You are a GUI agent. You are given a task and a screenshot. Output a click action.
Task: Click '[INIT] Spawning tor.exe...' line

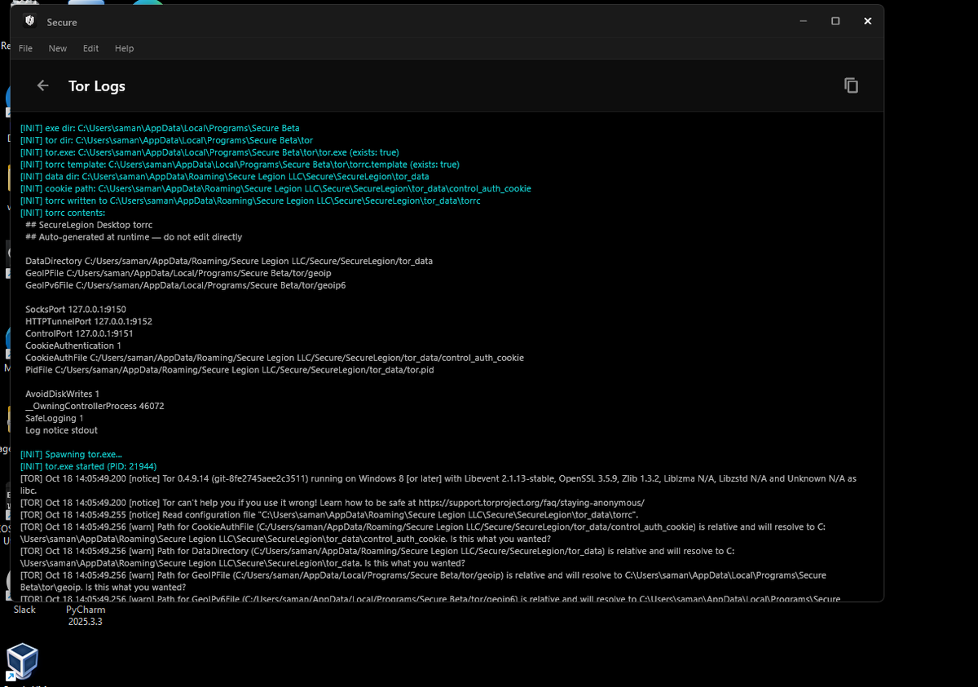[x=72, y=454]
